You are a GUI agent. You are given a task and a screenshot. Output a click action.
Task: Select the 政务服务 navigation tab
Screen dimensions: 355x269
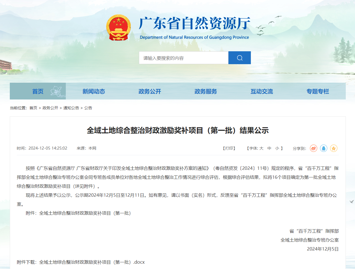pos(206,91)
